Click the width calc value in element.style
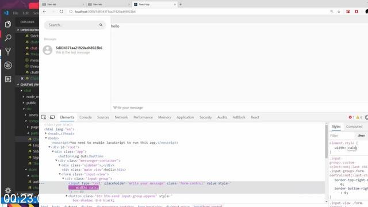The image size is (368, 207). pos(352,148)
